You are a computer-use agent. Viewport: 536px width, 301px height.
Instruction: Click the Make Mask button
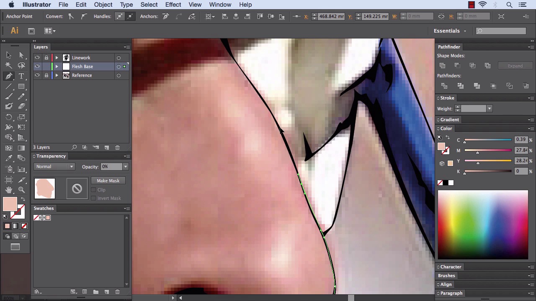click(108, 181)
